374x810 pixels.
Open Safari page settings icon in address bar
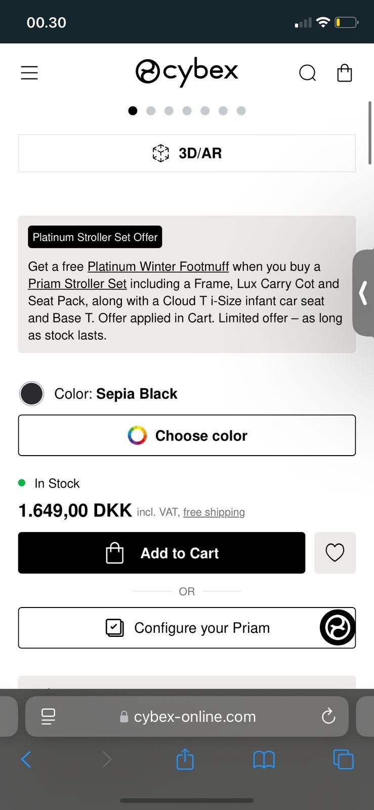(48, 716)
